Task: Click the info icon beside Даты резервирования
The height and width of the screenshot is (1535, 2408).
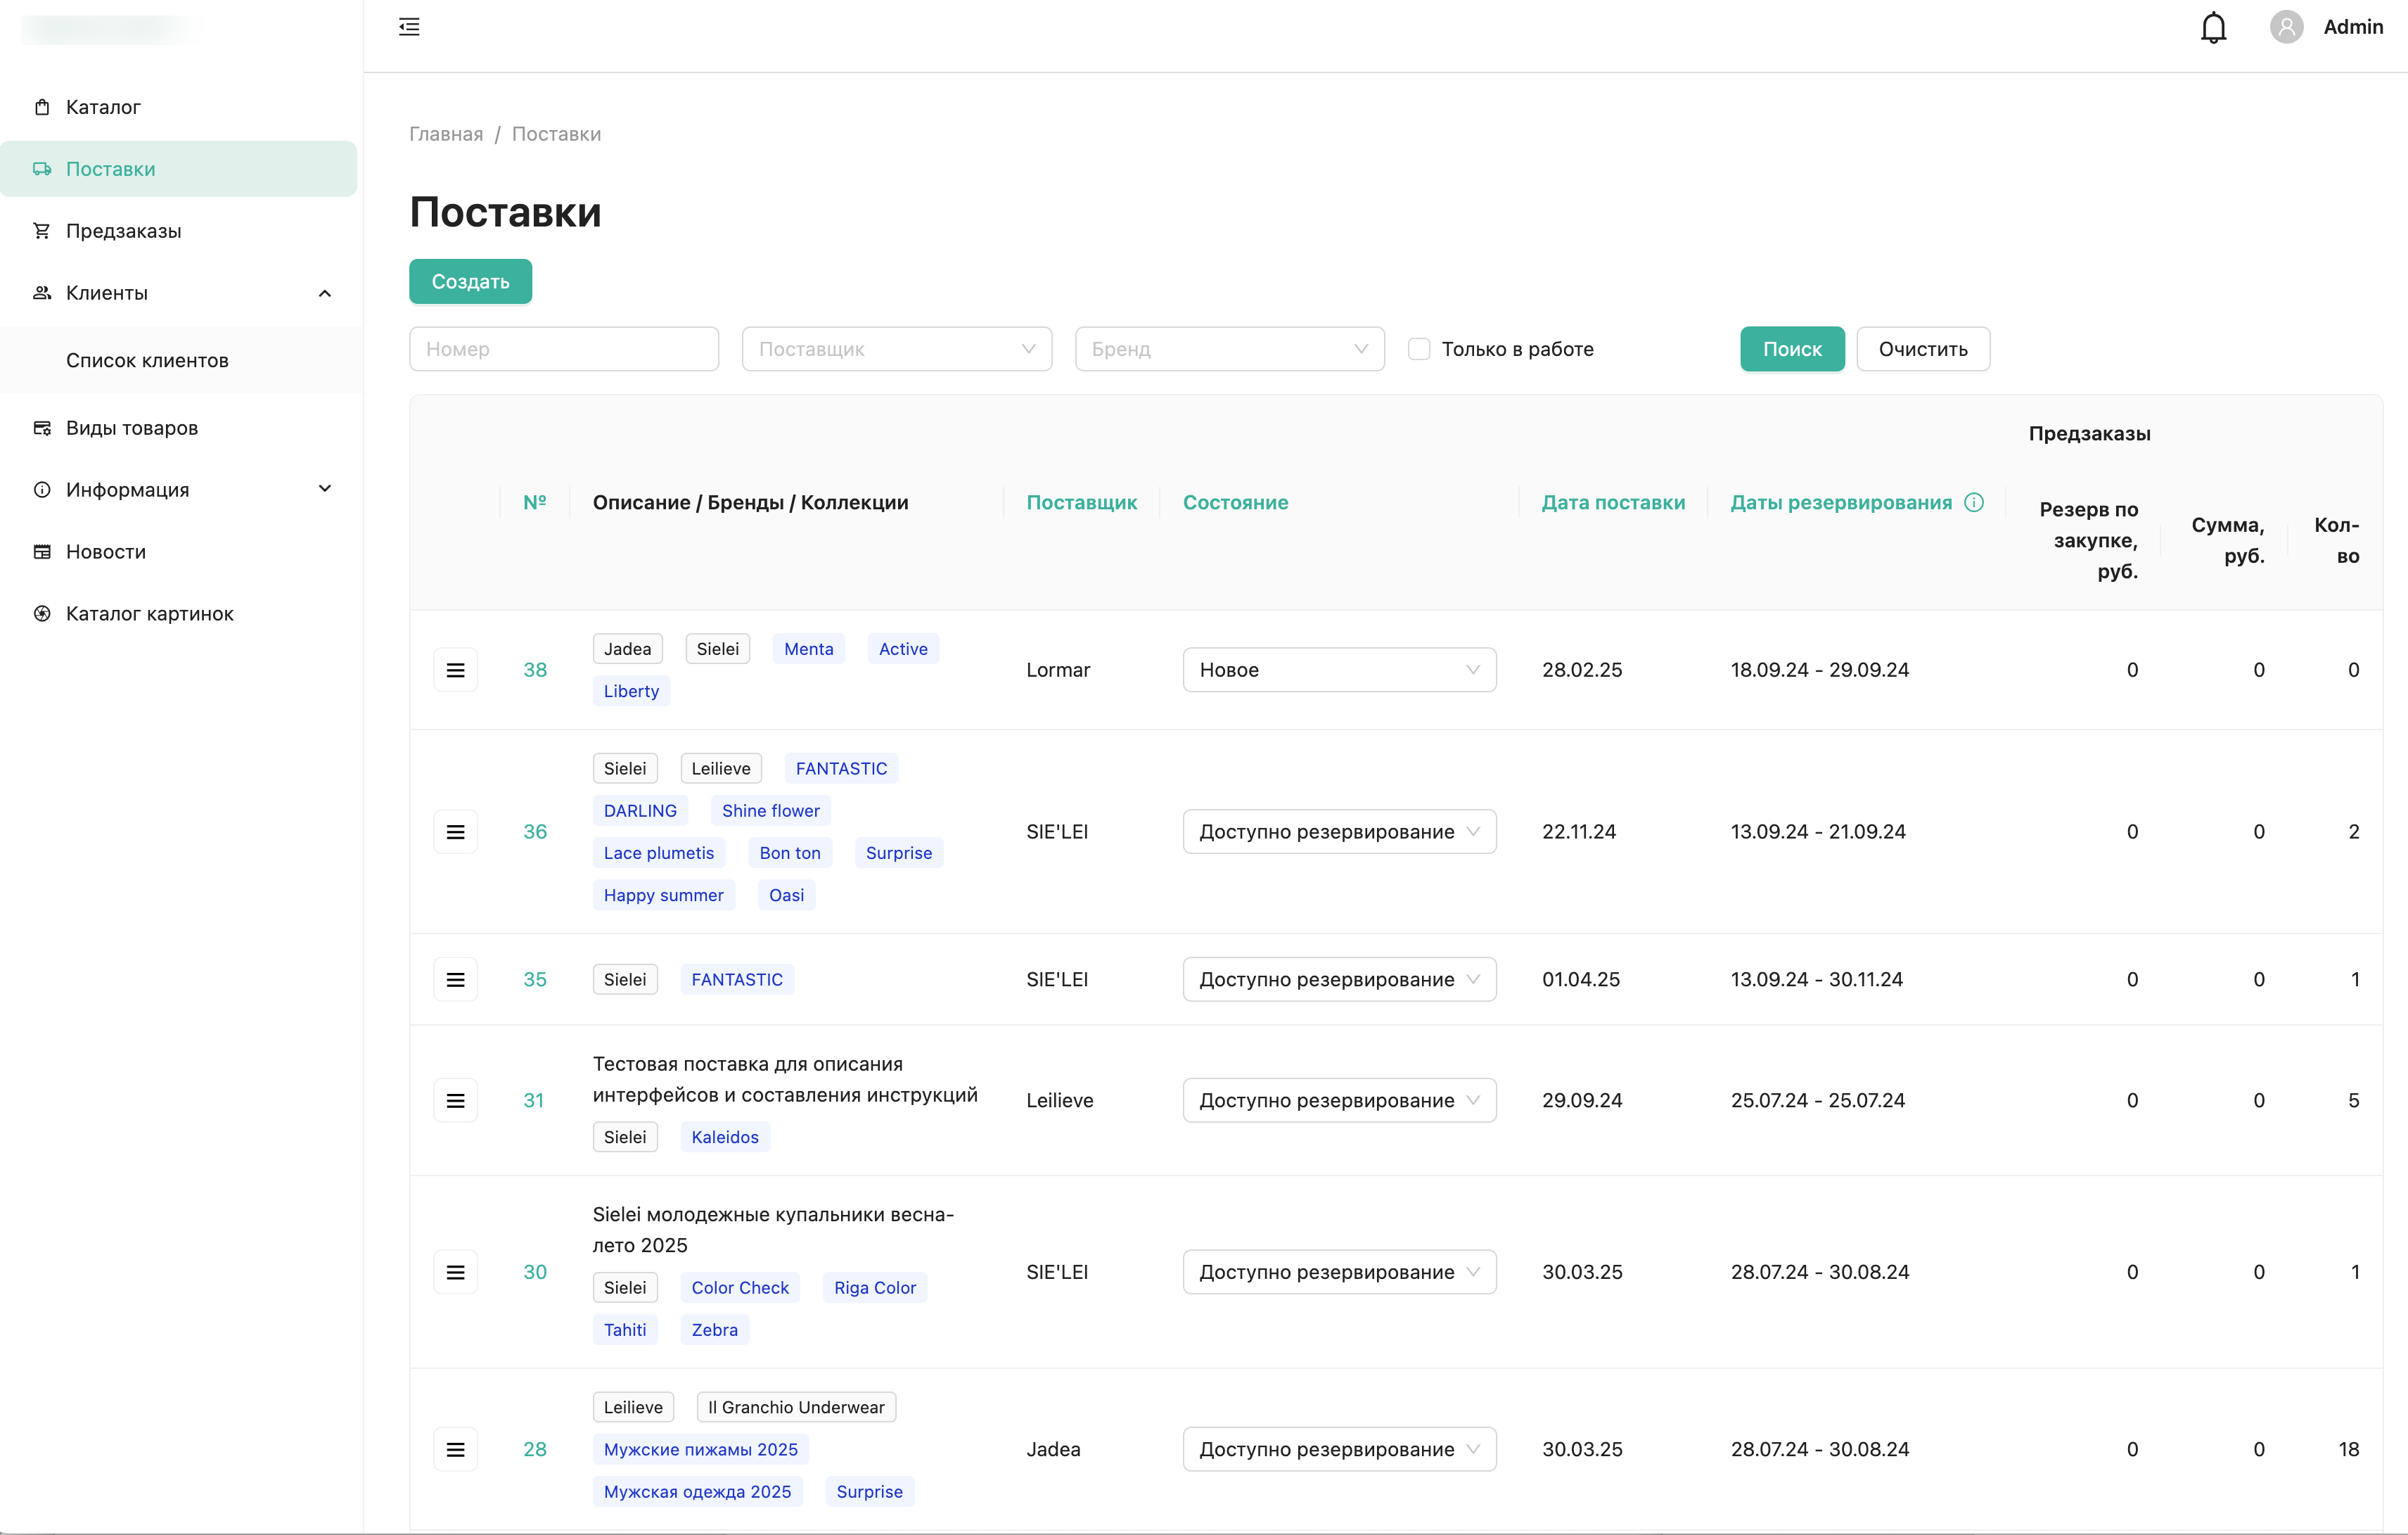Action: (x=1973, y=502)
